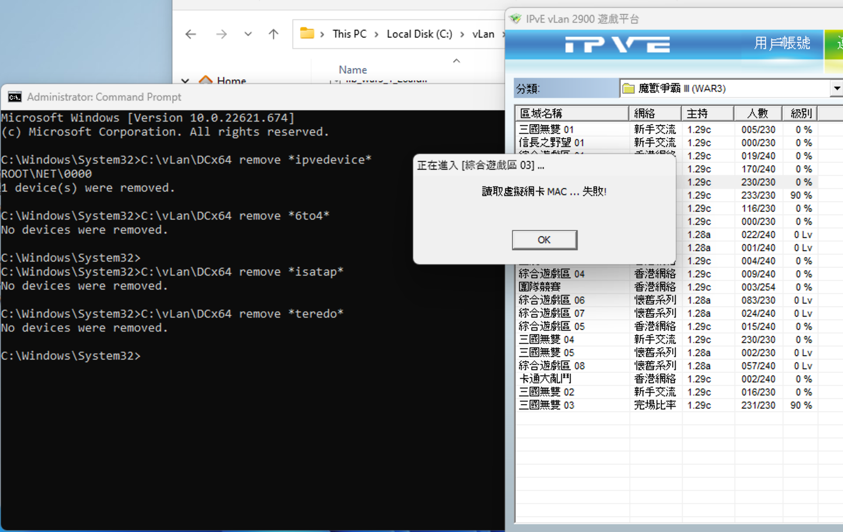
Task: Click the Command Prompt title bar icon
Action: 15,97
